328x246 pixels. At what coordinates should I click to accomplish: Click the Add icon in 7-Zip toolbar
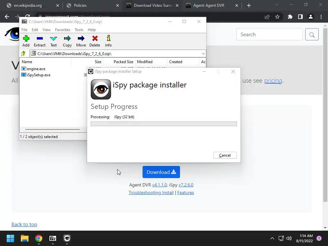(x=26, y=41)
